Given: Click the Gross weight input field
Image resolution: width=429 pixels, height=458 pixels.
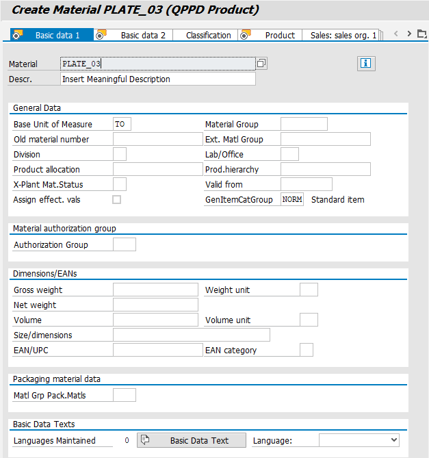Looking at the screenshot, I should pos(155,290).
